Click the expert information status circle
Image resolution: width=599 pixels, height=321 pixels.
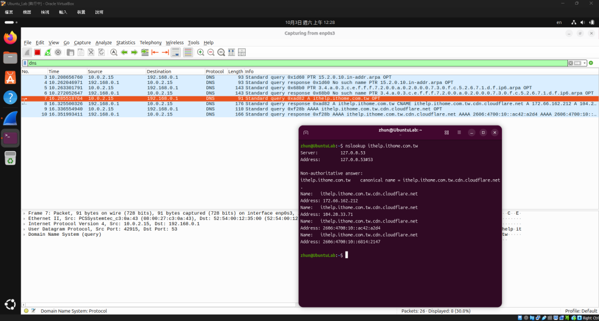(x=26, y=311)
